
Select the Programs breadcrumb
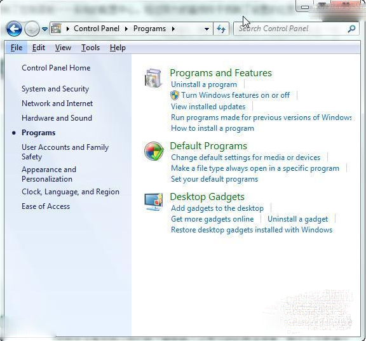click(x=149, y=29)
